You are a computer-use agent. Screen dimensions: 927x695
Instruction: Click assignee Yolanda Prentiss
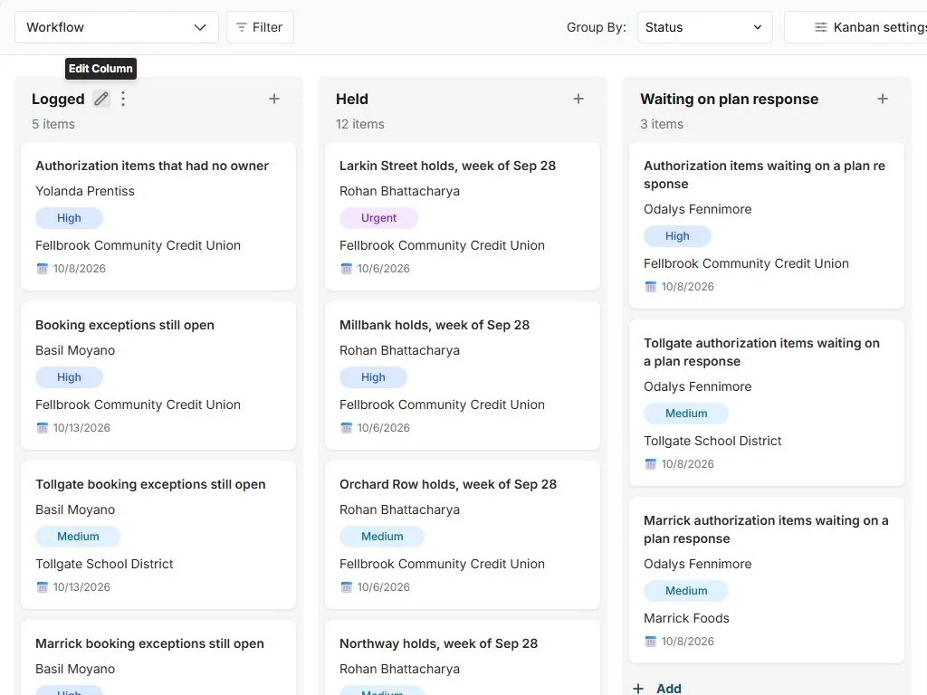click(85, 191)
